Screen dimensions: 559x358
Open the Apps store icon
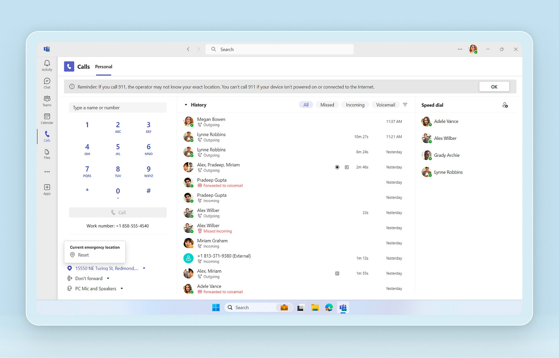tap(47, 189)
